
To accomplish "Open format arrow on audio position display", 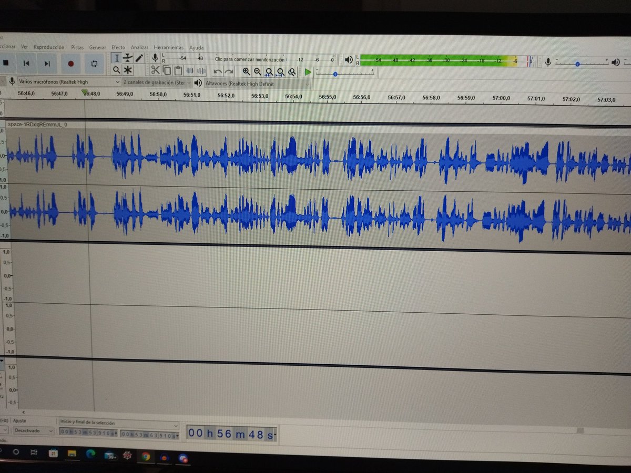I will [275, 435].
